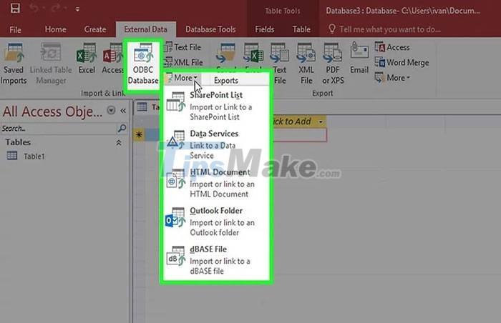Click the navigation pane Search box
The image size is (501, 323).
click(59, 129)
